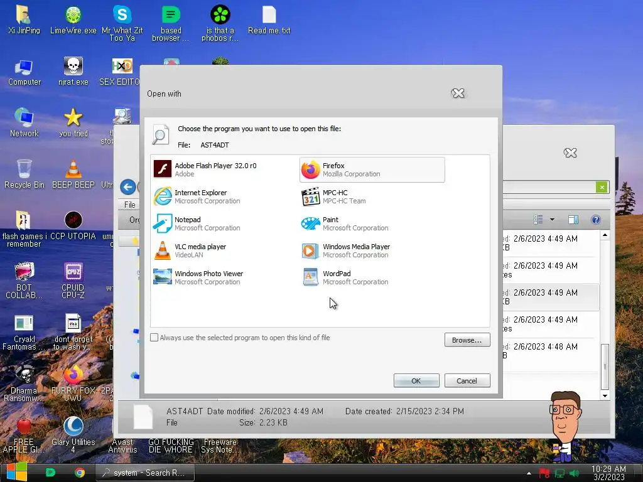Confirm with the OK button

[x=416, y=380]
